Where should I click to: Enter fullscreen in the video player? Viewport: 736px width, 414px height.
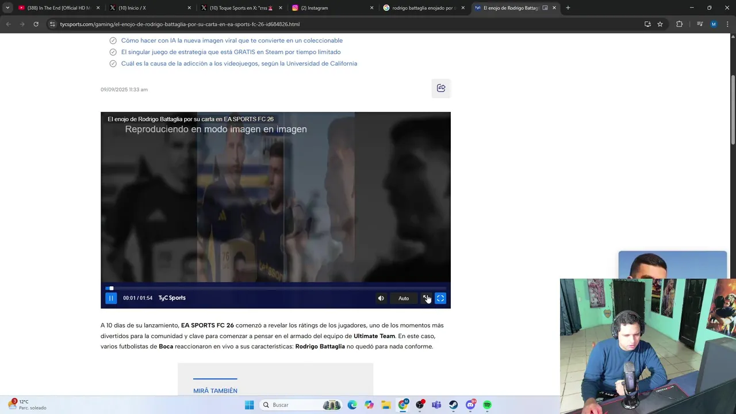pyautogui.click(x=440, y=298)
